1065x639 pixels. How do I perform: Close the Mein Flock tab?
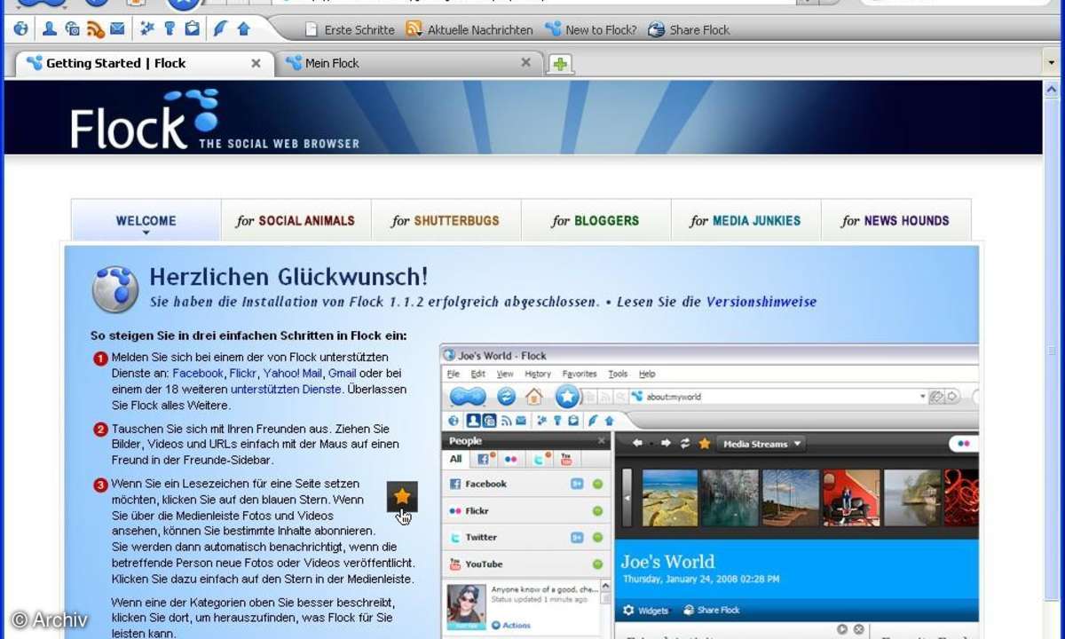click(x=525, y=63)
